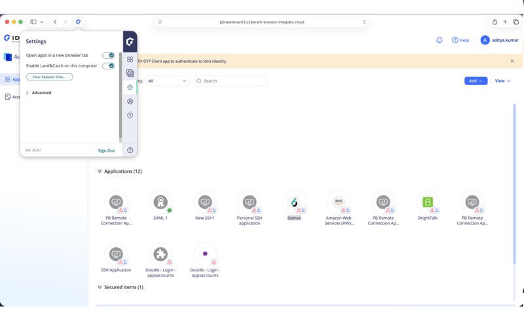Go back in Safari
Image resolution: width=524 pixels, height=327 pixels.
tap(55, 22)
